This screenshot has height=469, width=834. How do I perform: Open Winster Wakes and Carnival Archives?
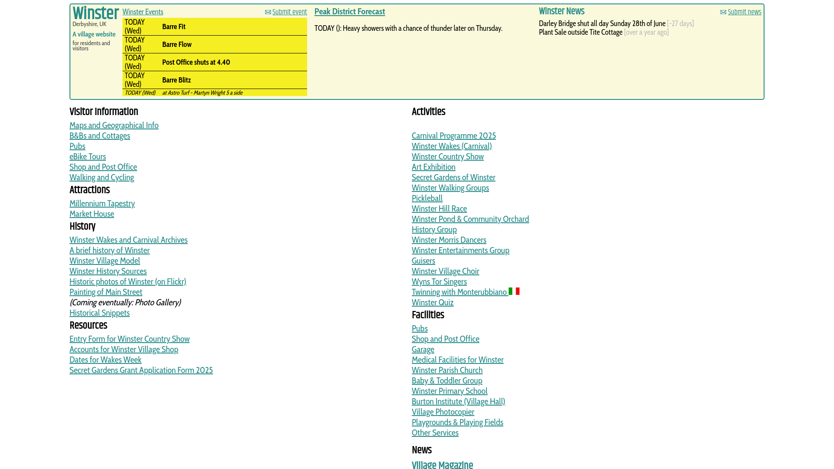point(129,240)
